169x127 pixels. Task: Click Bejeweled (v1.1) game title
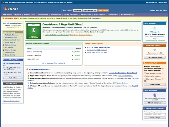(x=155, y=53)
